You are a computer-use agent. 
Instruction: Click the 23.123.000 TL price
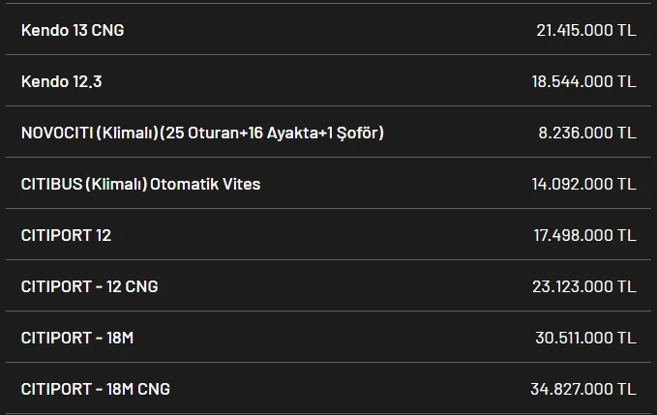[x=584, y=286]
